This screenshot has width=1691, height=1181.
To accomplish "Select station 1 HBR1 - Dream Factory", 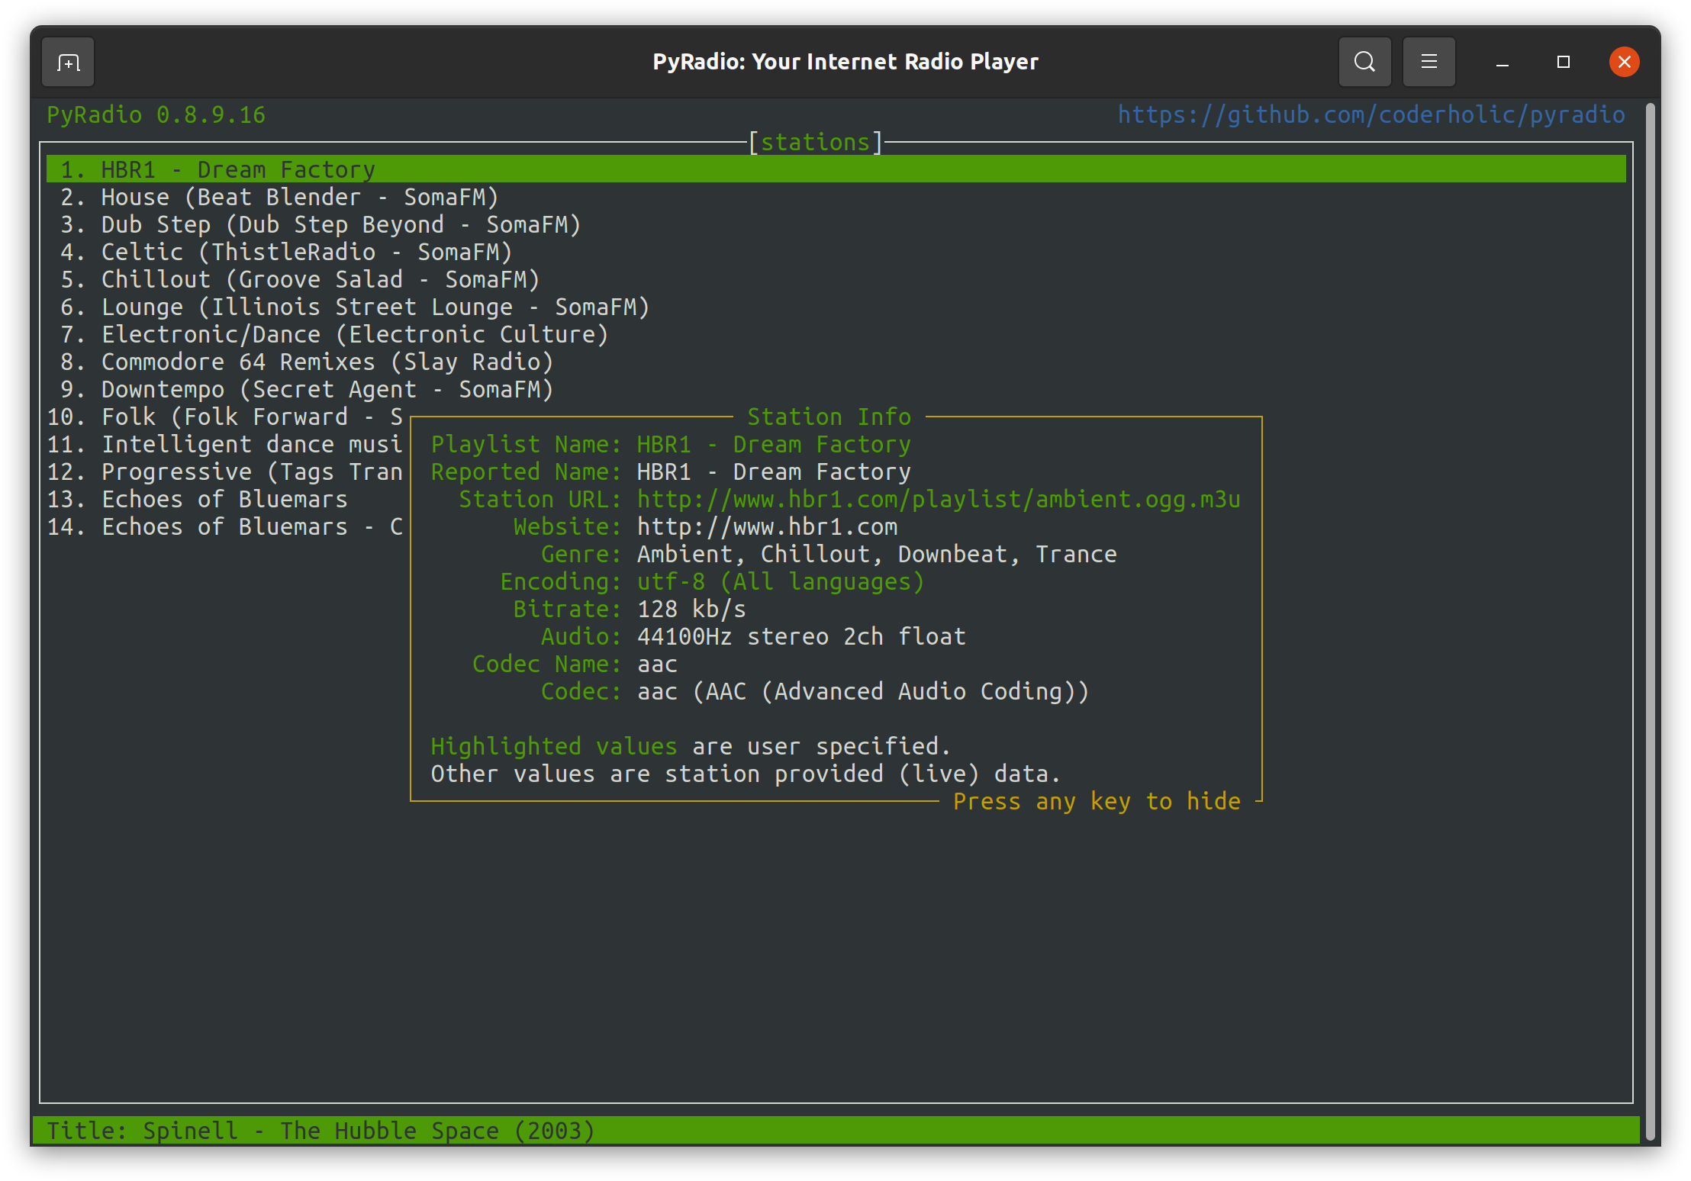I will point(836,169).
